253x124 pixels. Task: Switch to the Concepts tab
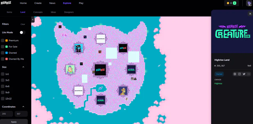(x=38, y=12)
